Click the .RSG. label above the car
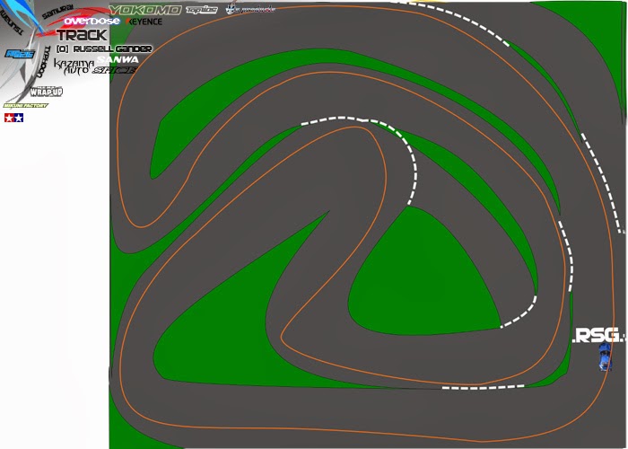This screenshot has width=628, height=449. pyautogui.click(x=599, y=336)
